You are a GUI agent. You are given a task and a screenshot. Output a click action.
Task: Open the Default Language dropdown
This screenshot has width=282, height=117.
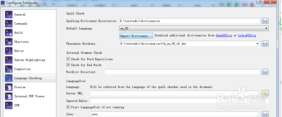pos(194,28)
